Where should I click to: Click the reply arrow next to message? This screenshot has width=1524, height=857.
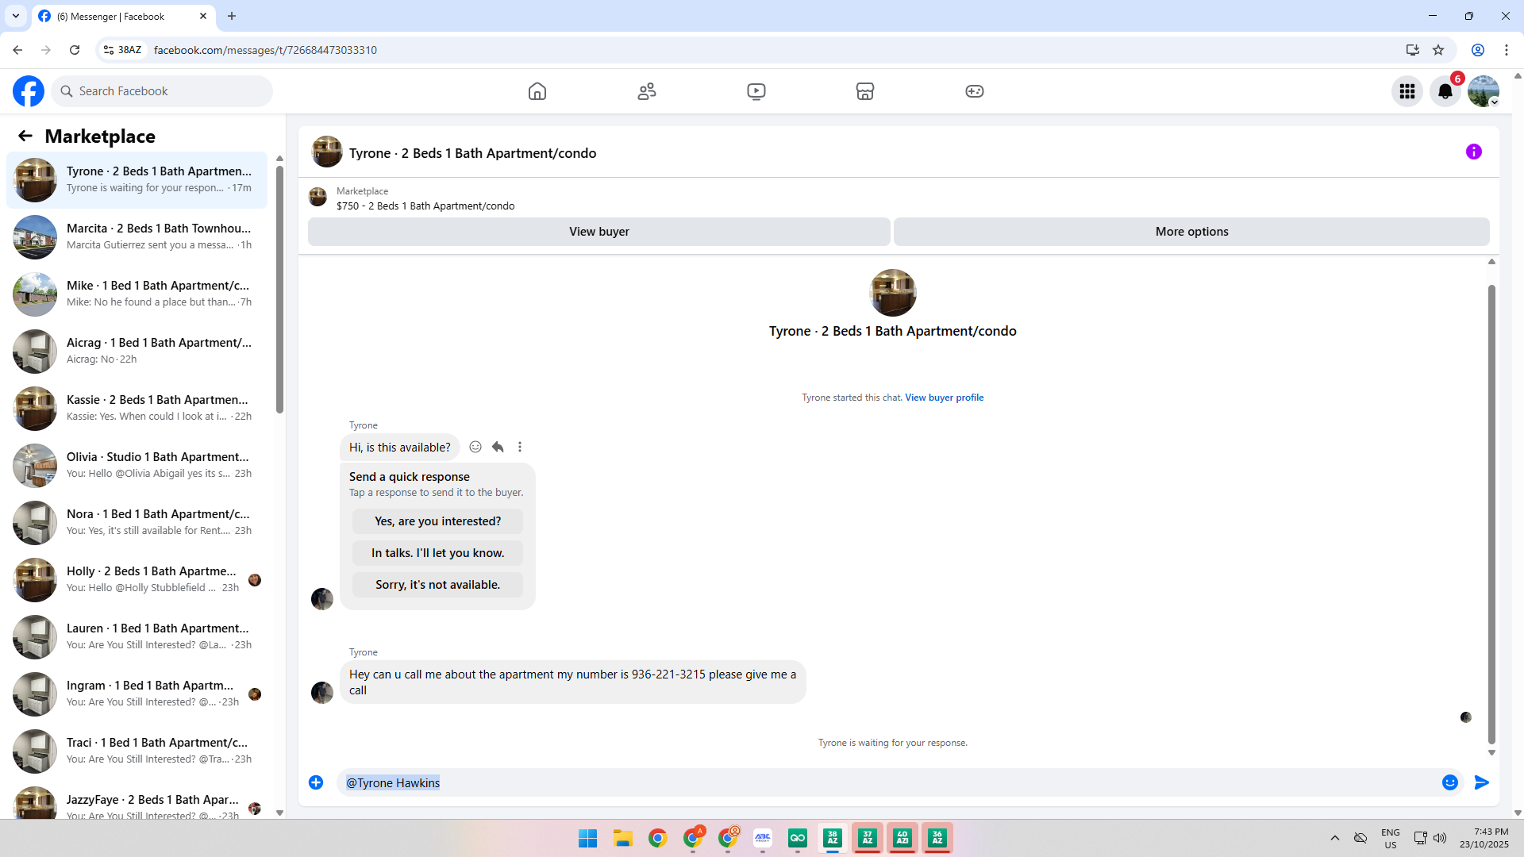(498, 447)
